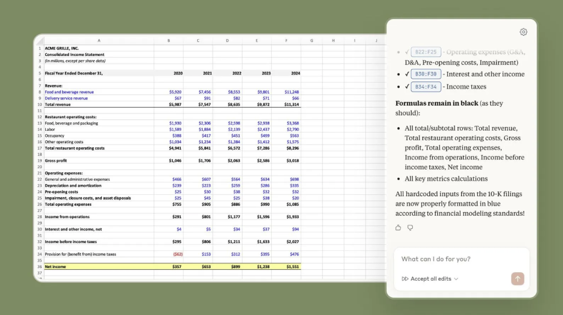
Task: Select column A header
Action: [x=99, y=40]
